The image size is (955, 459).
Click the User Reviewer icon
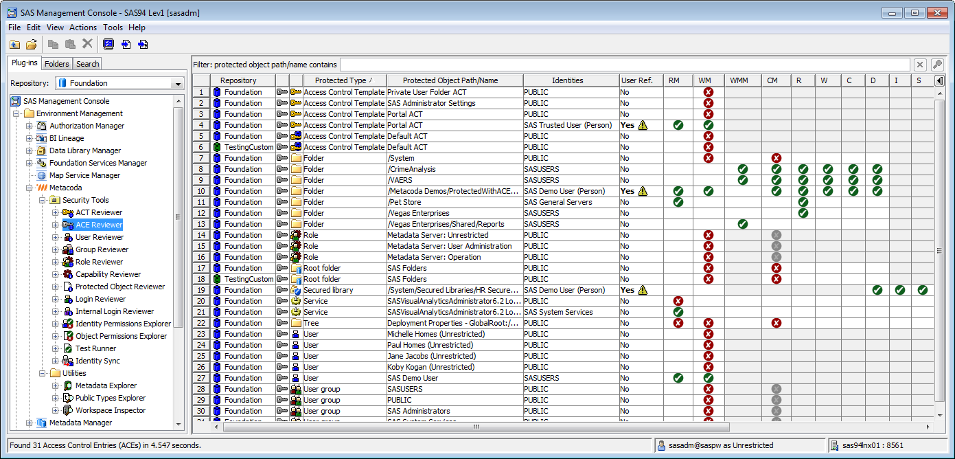68,237
